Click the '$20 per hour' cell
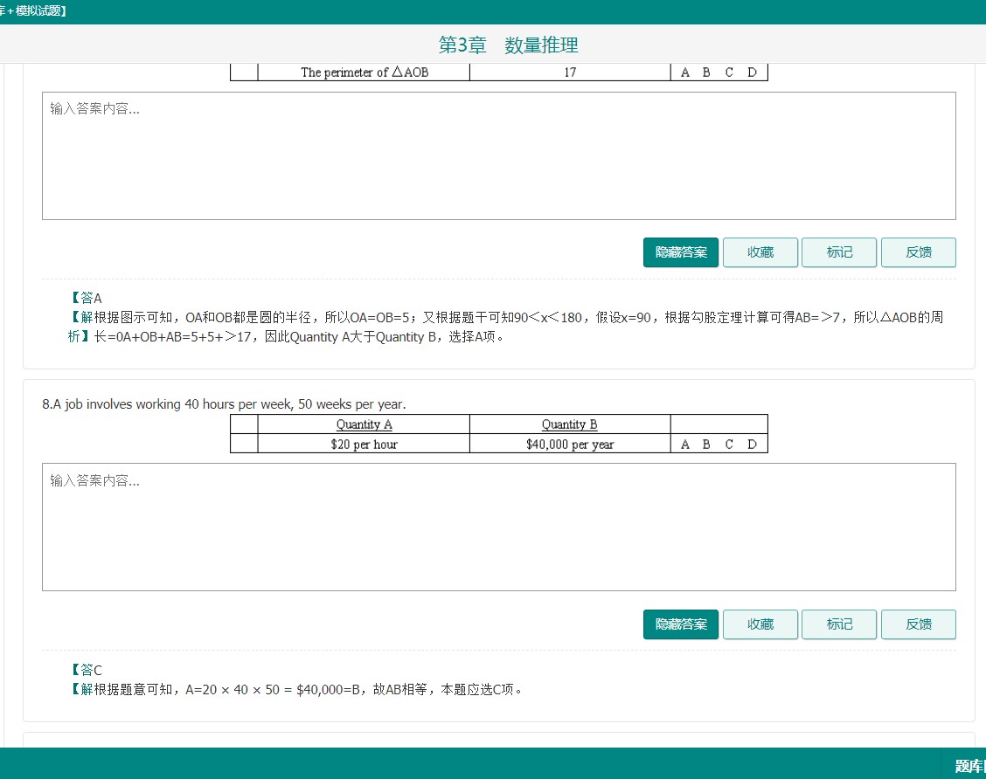Viewport: 986px width, 779px height. [365, 445]
